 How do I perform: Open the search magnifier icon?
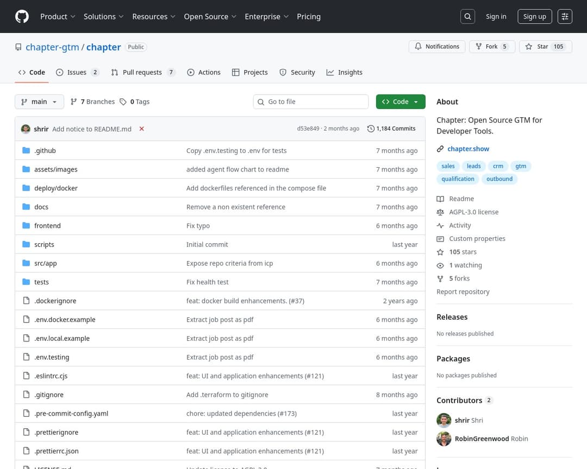[x=467, y=16]
